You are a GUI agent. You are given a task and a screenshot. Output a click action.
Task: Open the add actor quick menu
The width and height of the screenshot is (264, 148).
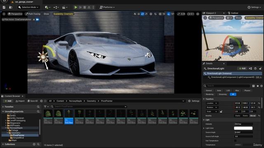pos(48,7)
